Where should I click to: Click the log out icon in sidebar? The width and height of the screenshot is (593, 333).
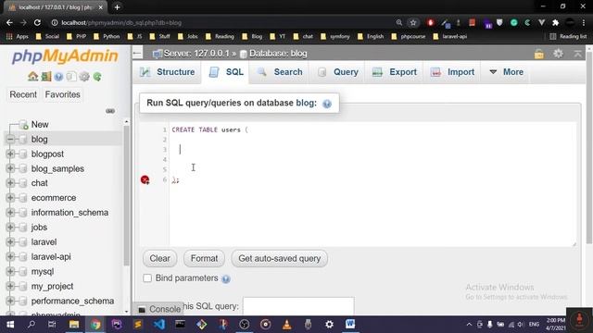point(45,77)
